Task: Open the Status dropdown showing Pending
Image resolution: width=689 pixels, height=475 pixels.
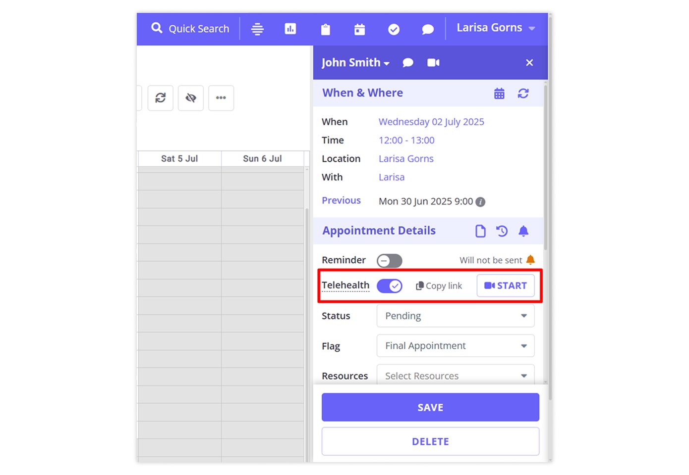Action: [455, 316]
